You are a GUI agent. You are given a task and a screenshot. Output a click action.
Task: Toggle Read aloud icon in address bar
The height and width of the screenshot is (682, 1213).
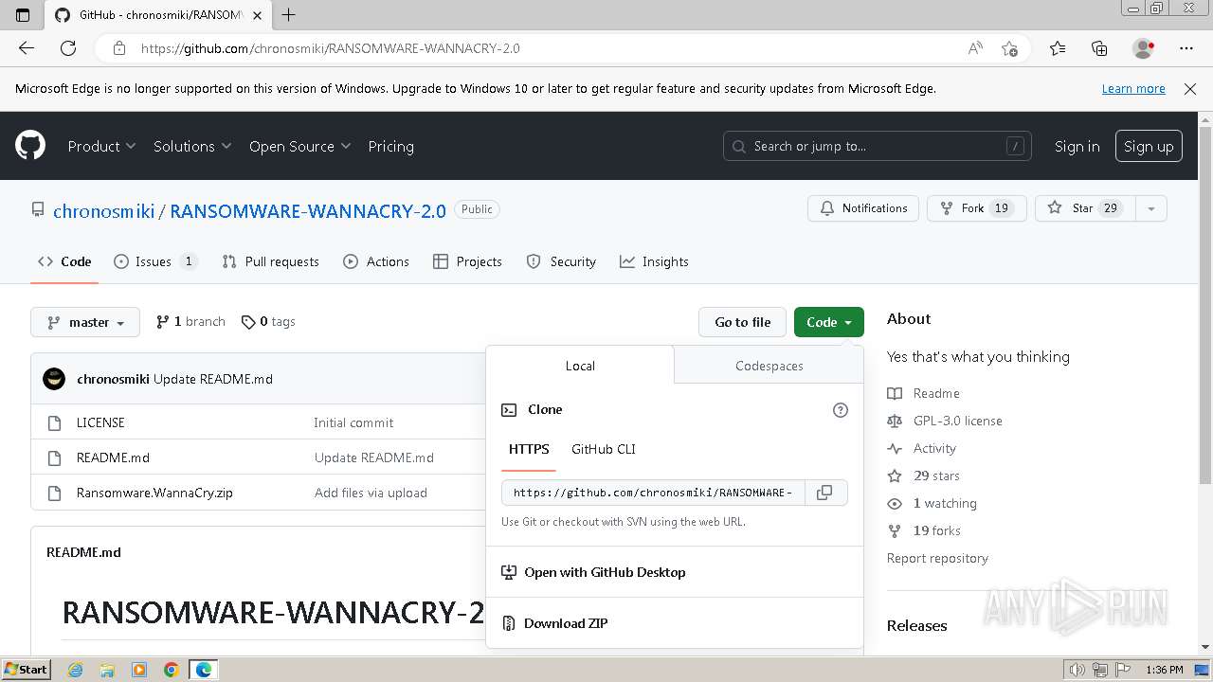click(975, 48)
